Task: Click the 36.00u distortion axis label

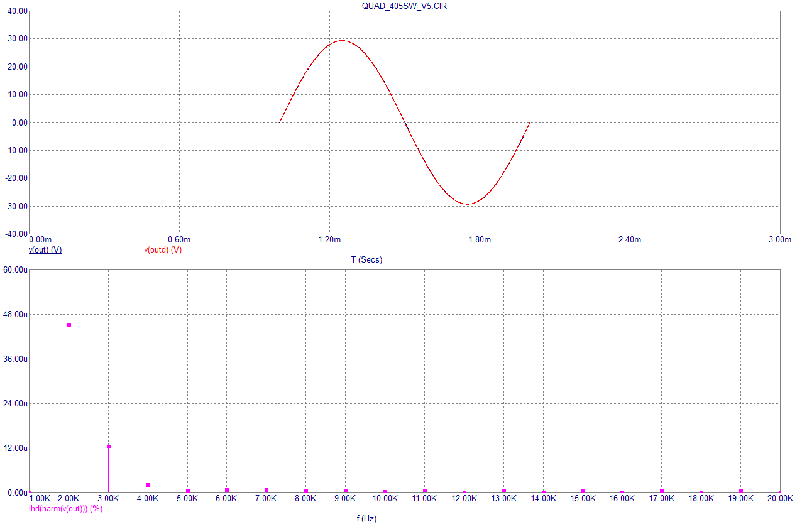Action: coord(16,359)
